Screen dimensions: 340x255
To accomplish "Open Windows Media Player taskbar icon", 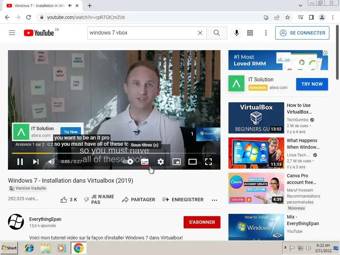I will (61, 248).
